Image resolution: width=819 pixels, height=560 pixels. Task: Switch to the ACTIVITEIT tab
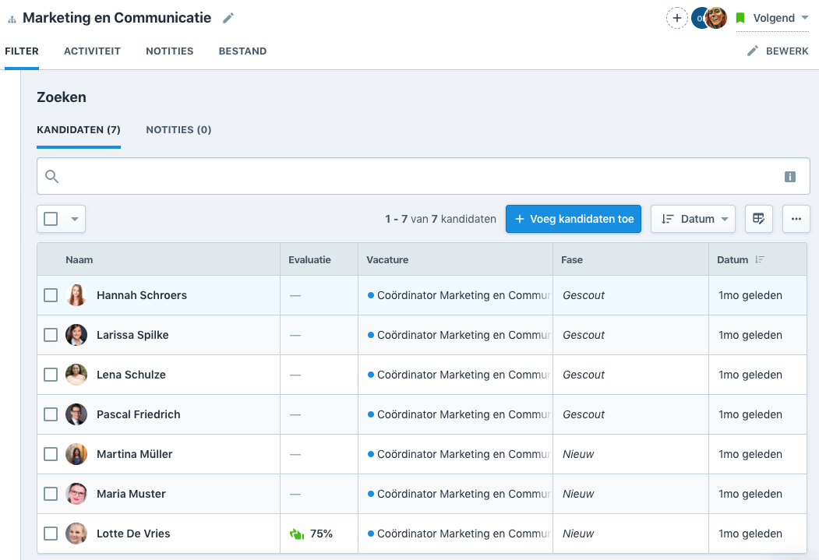click(x=92, y=51)
